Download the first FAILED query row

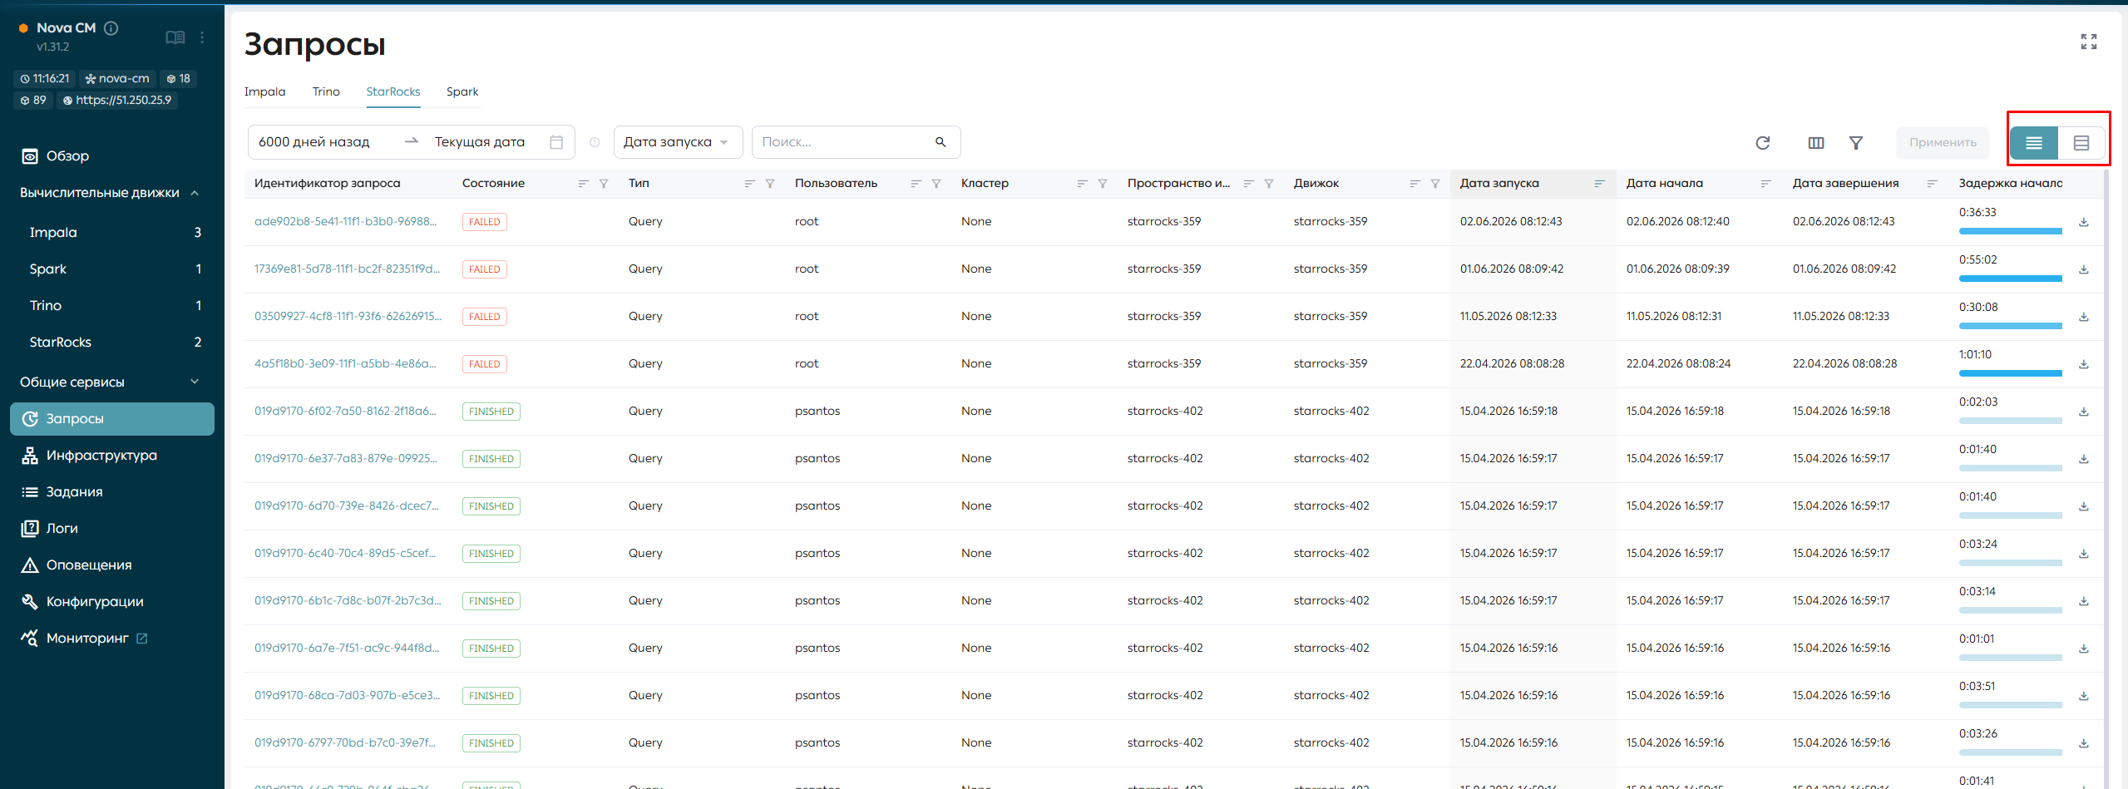point(2084,222)
